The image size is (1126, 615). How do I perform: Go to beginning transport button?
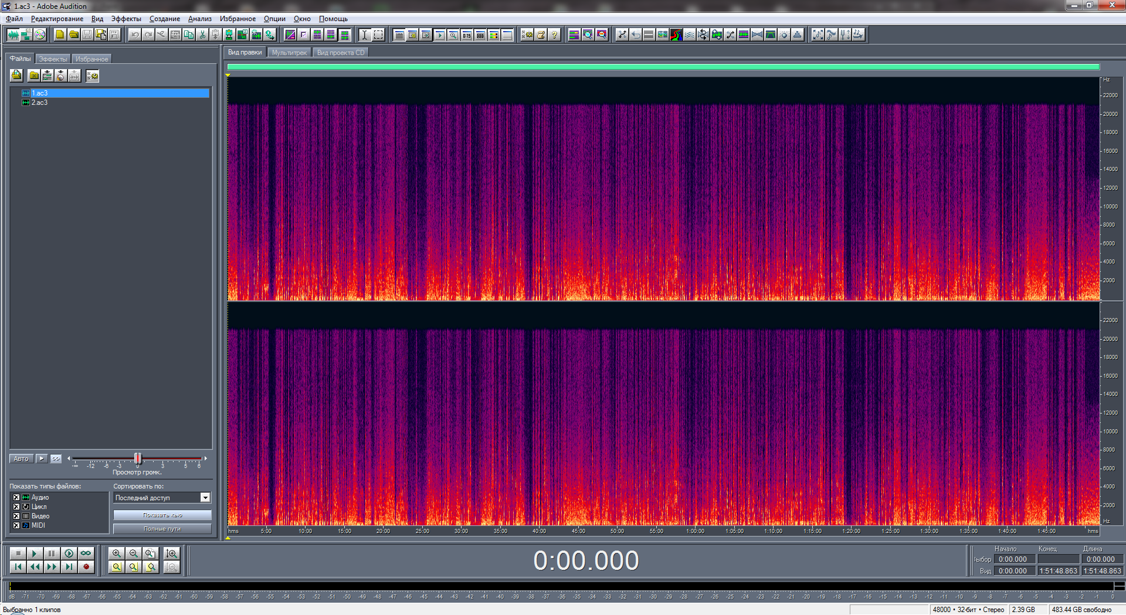click(18, 567)
